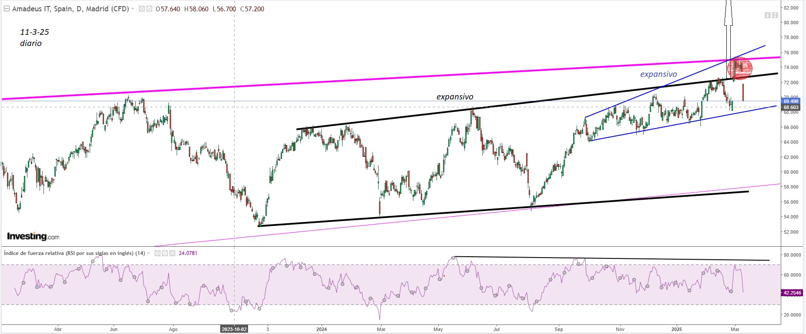Click the 80.0000 RSI scale label

click(792, 255)
